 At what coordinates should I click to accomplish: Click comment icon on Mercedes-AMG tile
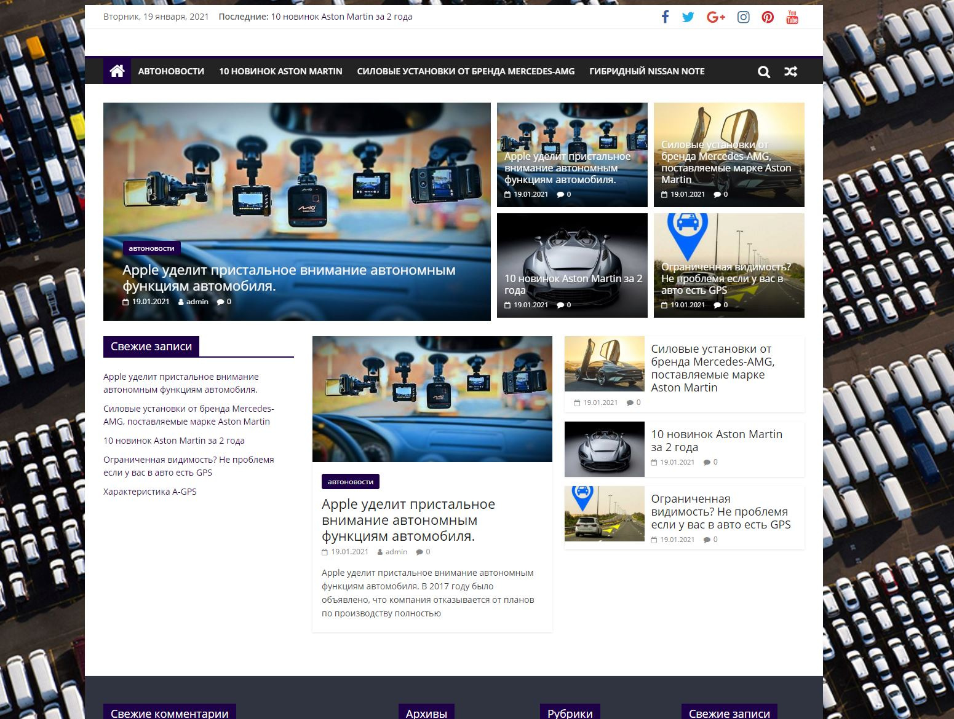pos(717,194)
